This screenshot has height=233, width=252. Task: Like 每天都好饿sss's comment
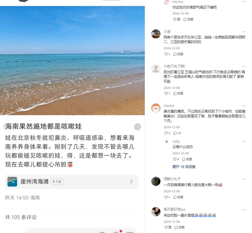(x=168, y=227)
